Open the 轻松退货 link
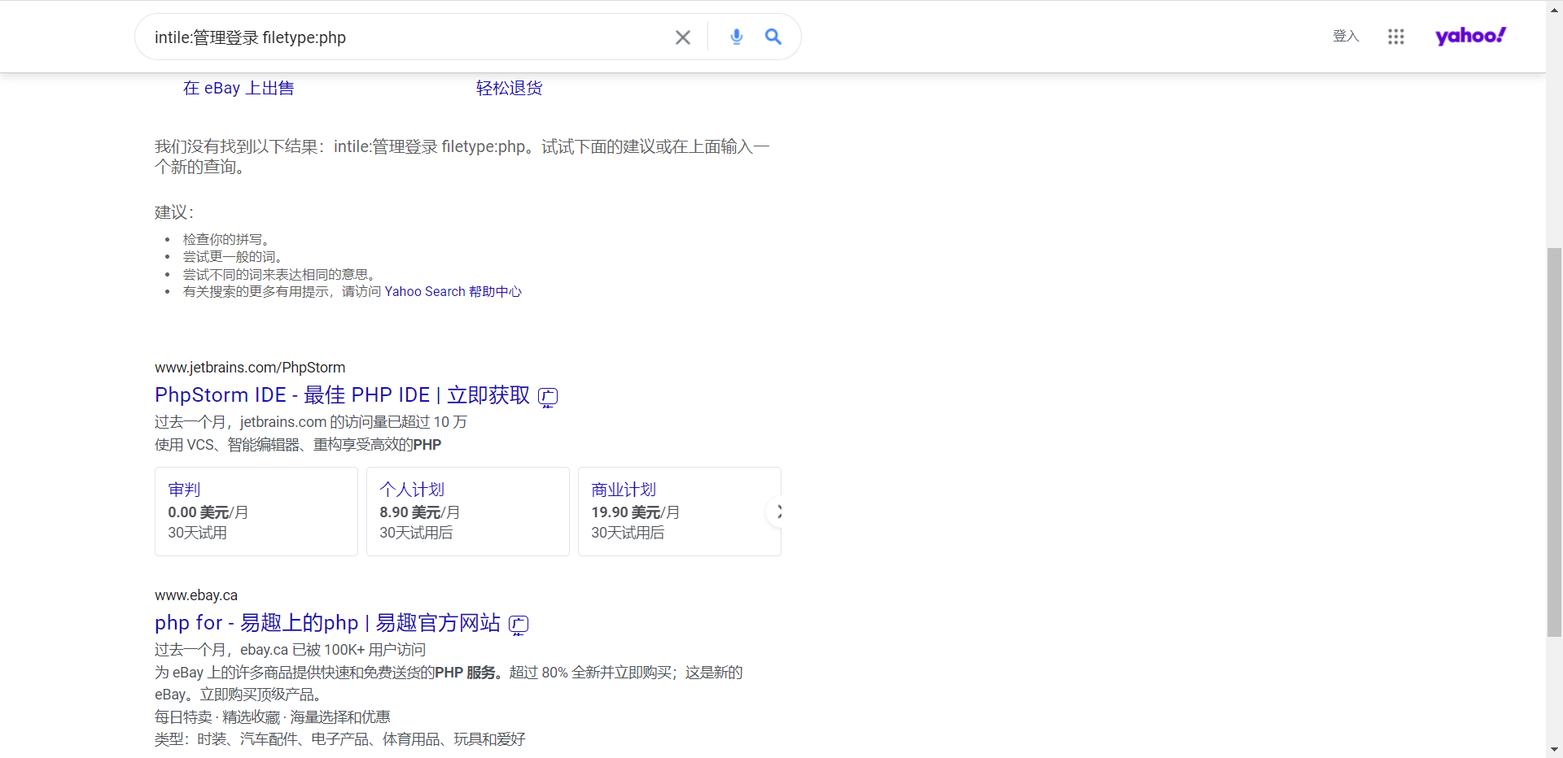 click(x=509, y=88)
